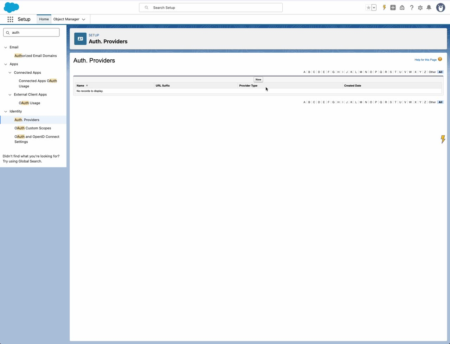Viewport: 450px width, 344px height.
Task: Select All in bottom alphabet bar
Action: tap(440, 102)
